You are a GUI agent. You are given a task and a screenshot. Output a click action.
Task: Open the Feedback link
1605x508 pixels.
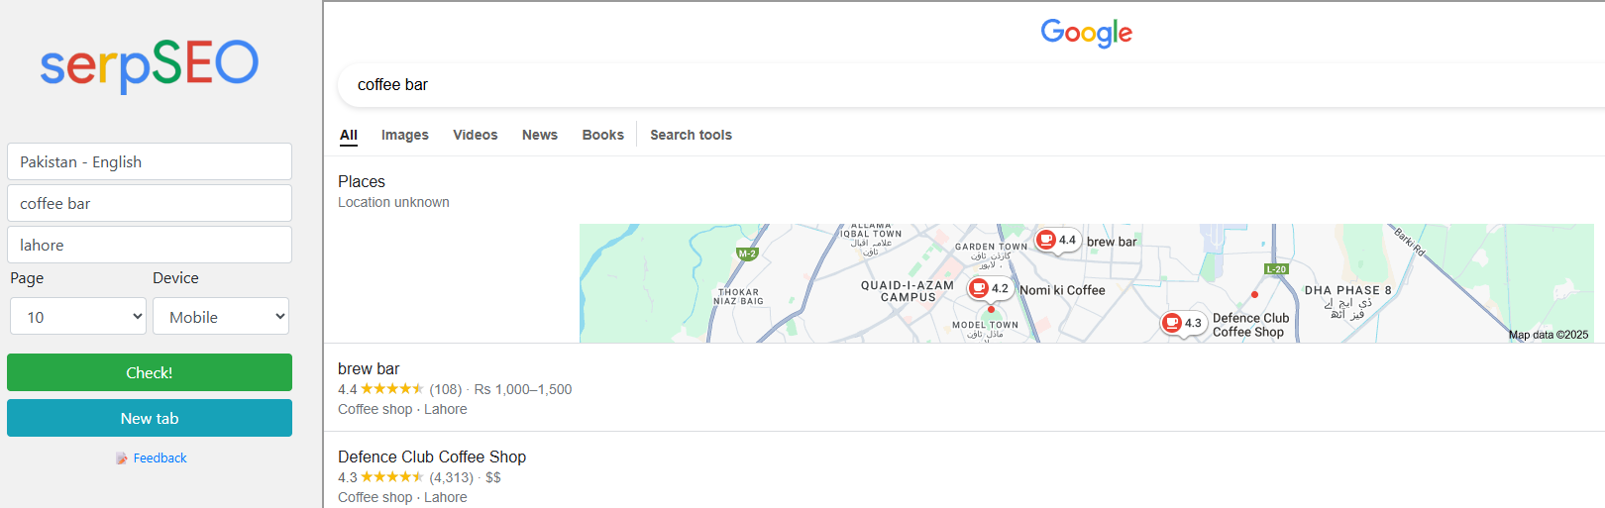pyautogui.click(x=160, y=458)
